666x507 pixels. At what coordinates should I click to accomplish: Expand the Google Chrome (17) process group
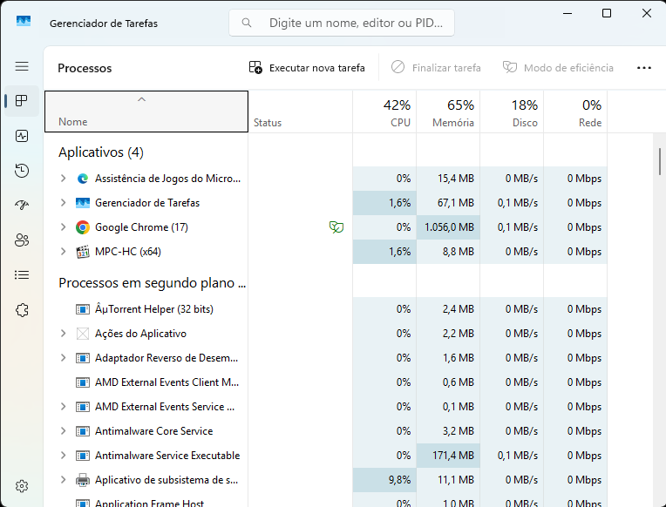[64, 227]
